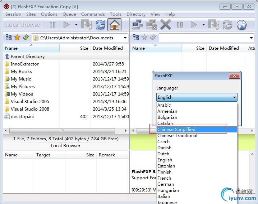258x204 pixels.
Task: Select the My Videos folder
Action: (66, 94)
